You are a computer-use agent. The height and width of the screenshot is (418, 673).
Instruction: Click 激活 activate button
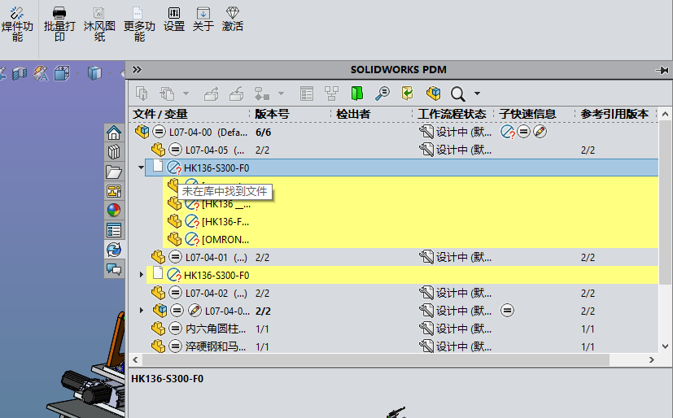click(232, 20)
